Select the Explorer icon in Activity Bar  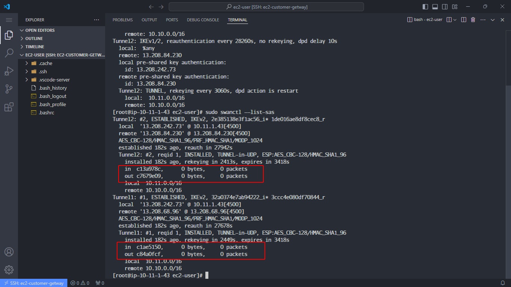point(9,35)
